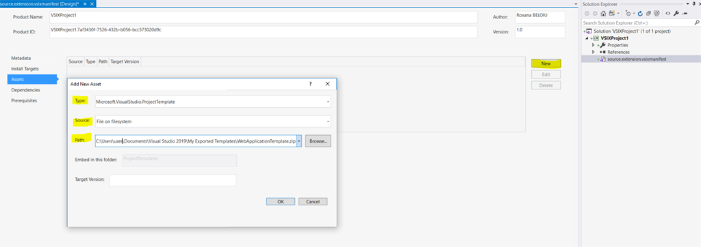The width and height of the screenshot is (701, 247).
Task: Click the search magnifier in Solution Explorer
Action: [697, 23]
